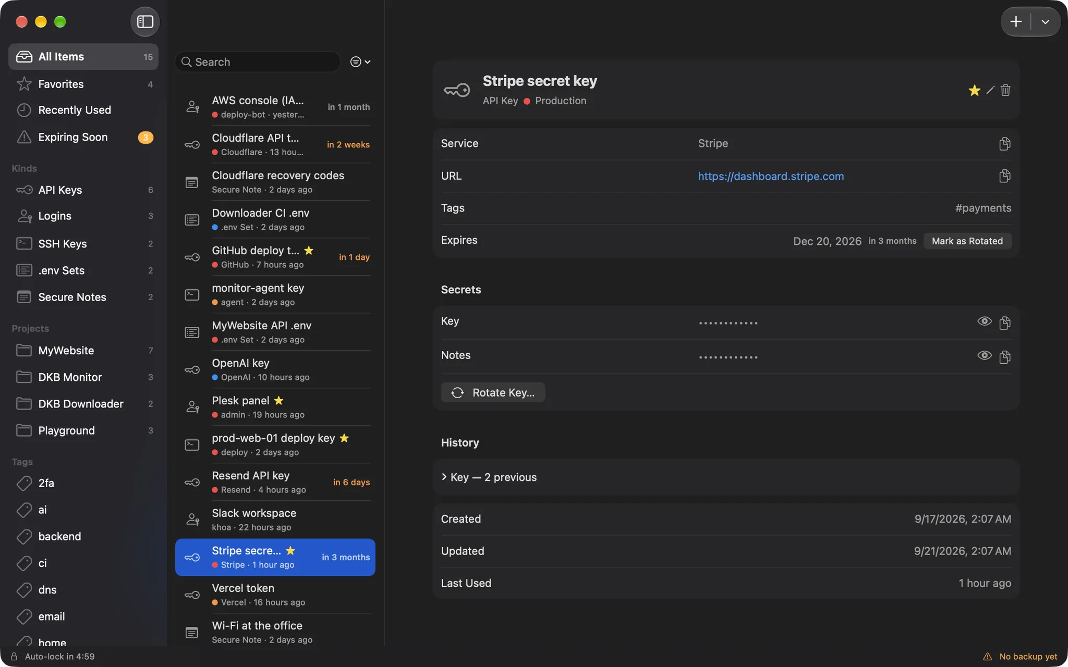Select the OpenAI key item

275,369
